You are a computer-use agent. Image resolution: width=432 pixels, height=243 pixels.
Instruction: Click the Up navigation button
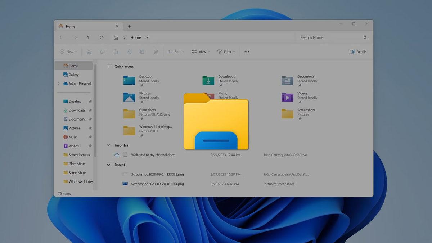pos(88,37)
